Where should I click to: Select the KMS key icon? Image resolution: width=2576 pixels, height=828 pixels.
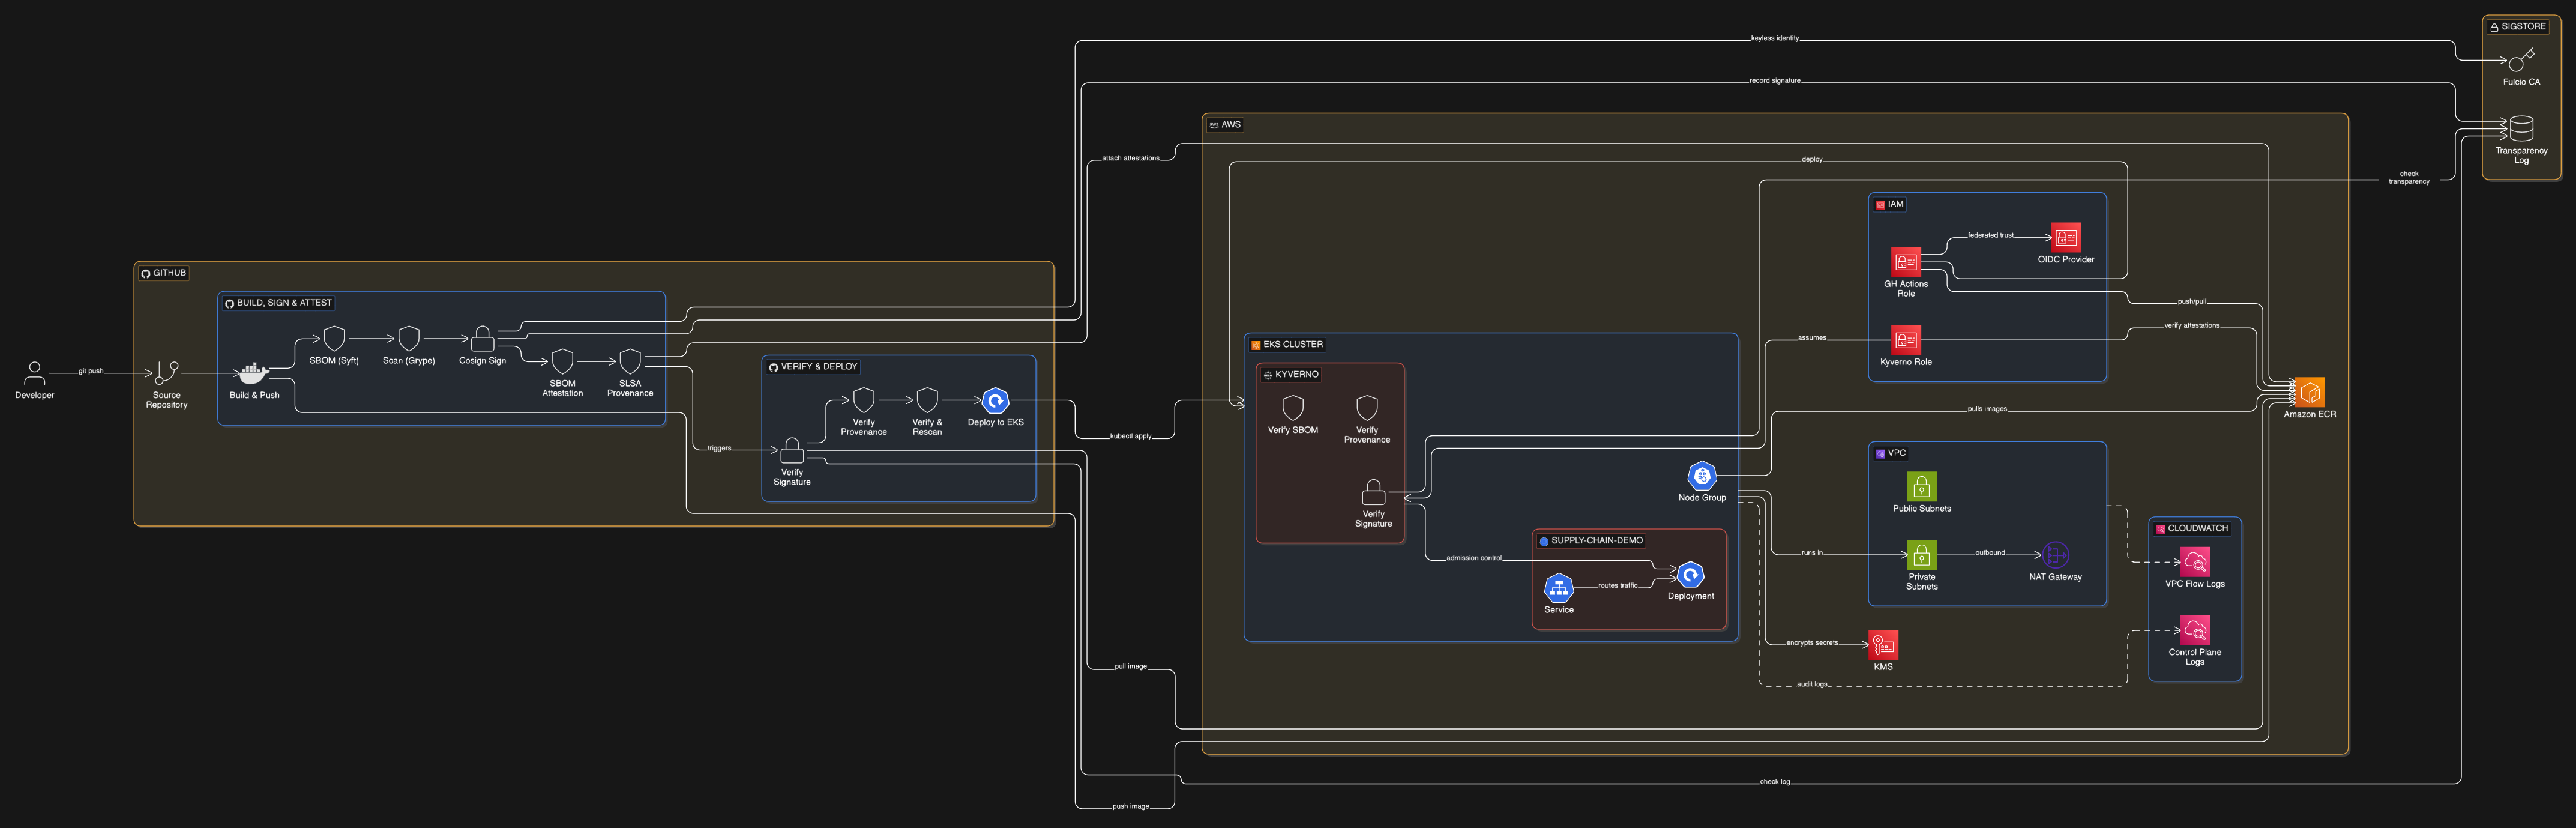click(1884, 645)
